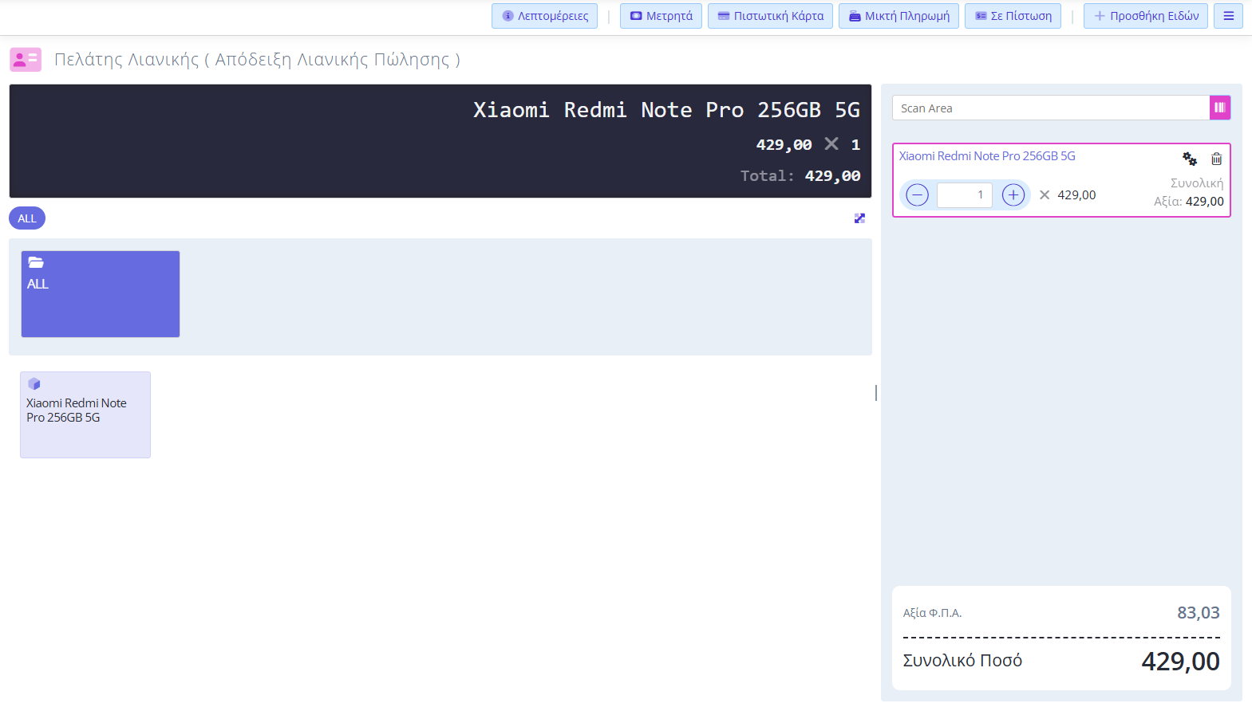Click the quantity input field

click(964, 195)
